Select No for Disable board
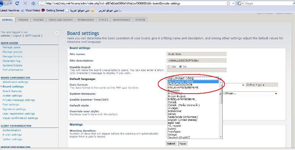 (x=180, y=66)
